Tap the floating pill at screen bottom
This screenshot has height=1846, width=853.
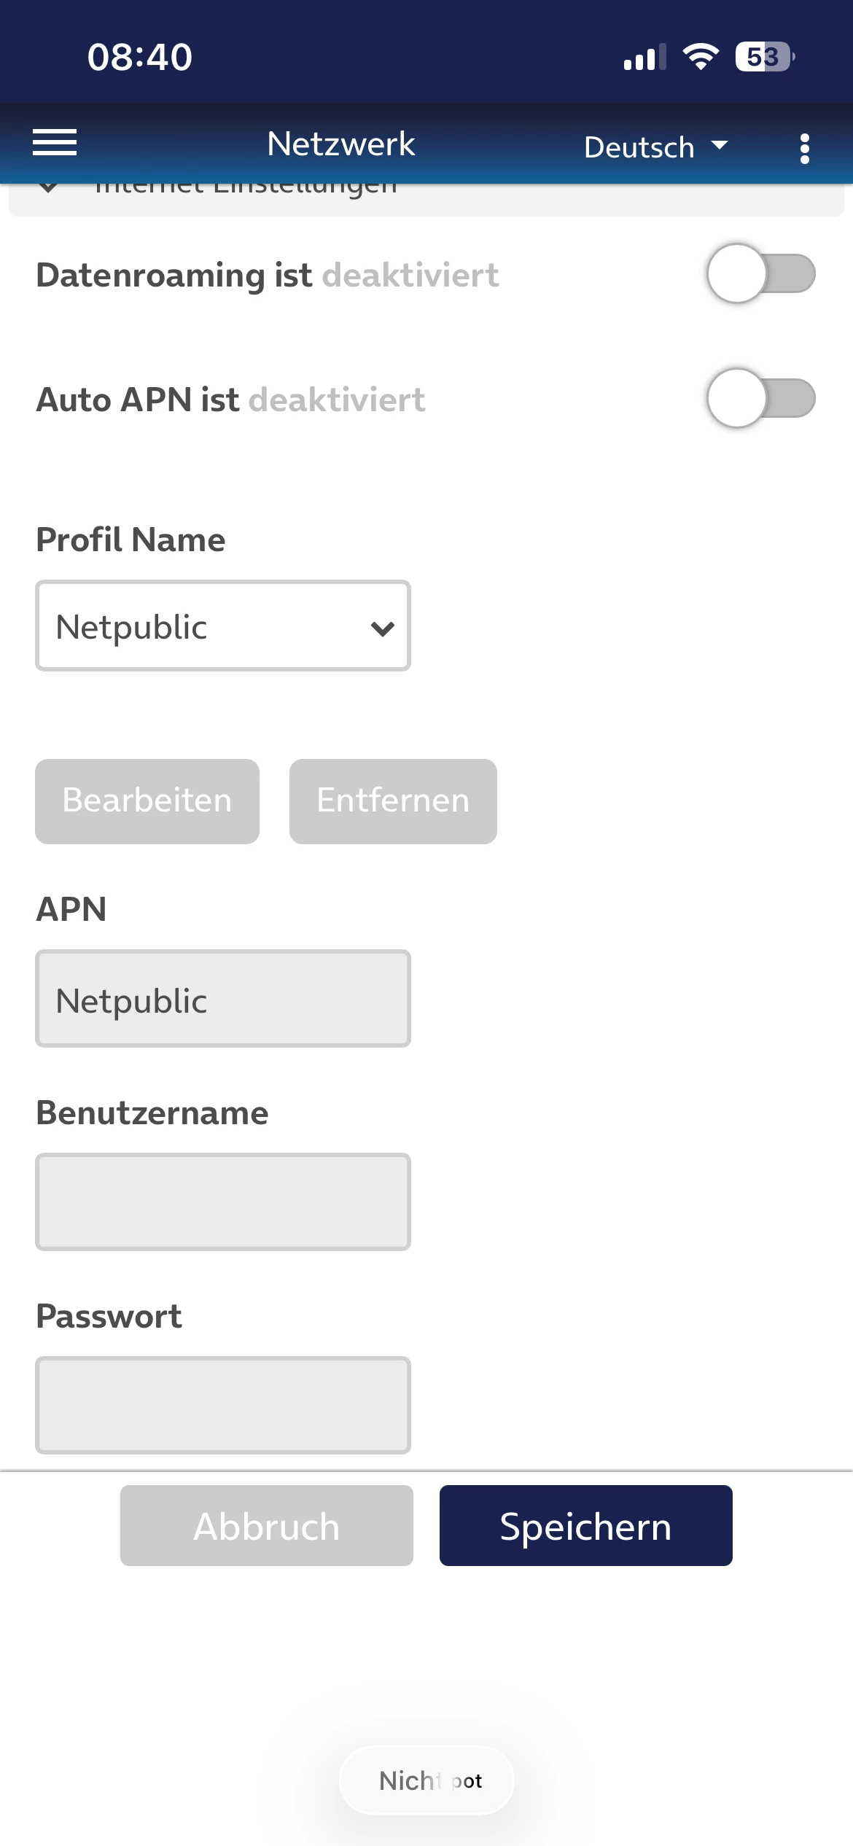point(427,1780)
